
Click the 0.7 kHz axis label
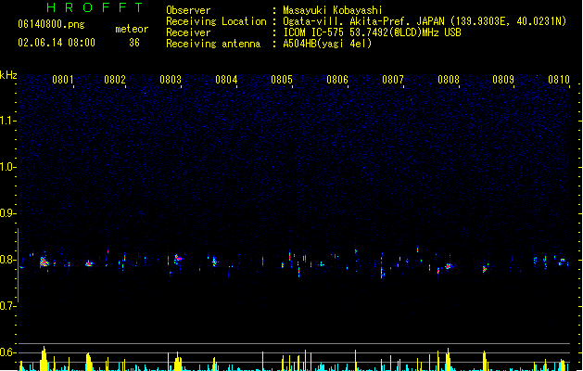coord(7,306)
